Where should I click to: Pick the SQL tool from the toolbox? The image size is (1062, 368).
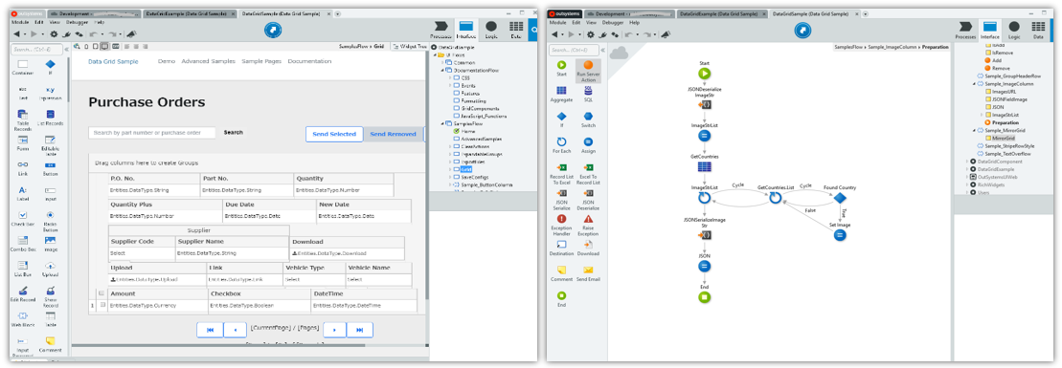(x=588, y=94)
